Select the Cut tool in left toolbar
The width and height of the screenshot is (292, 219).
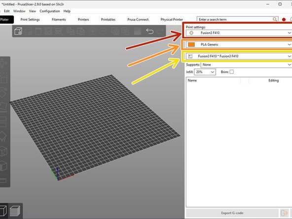[3, 122]
